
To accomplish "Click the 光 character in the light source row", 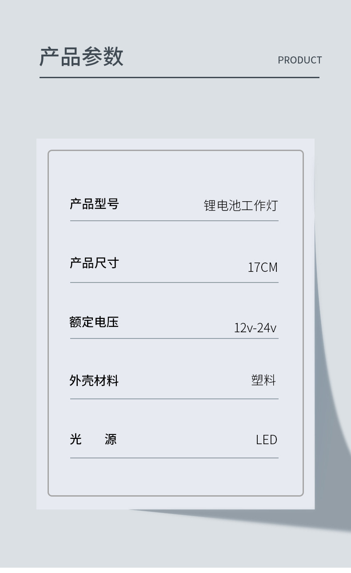I will click(76, 439).
